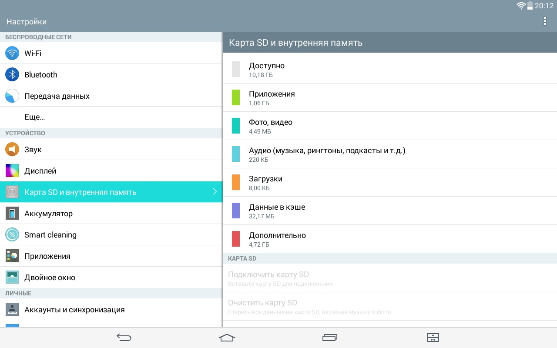Tap the orange Sound speaker icon

coord(12,150)
